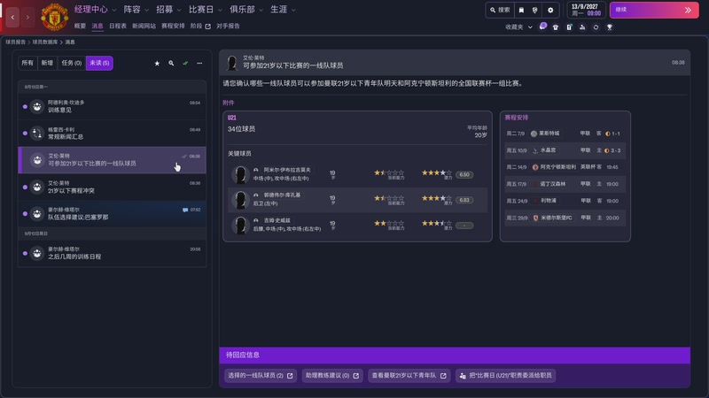This screenshot has height=398, width=709.
Task: Click the 莱斯特城 club badge in fixtures
Action: [x=534, y=134]
